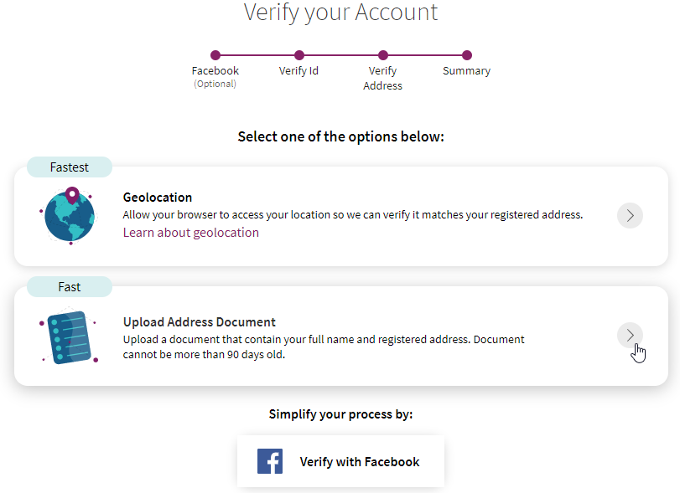The image size is (680, 493).
Task: Click the location pin on the globe icon
Action: [x=74, y=196]
